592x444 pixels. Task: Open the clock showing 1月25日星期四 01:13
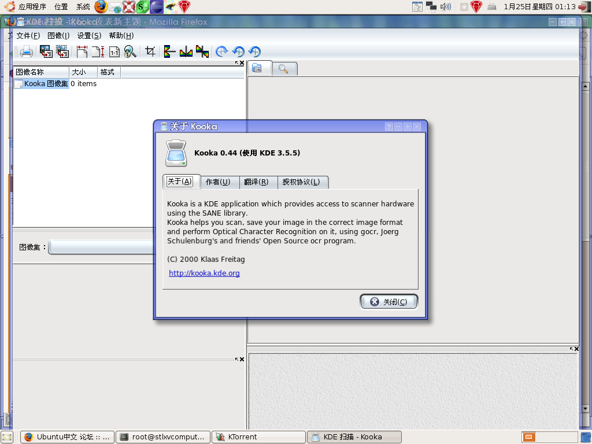[539, 7]
